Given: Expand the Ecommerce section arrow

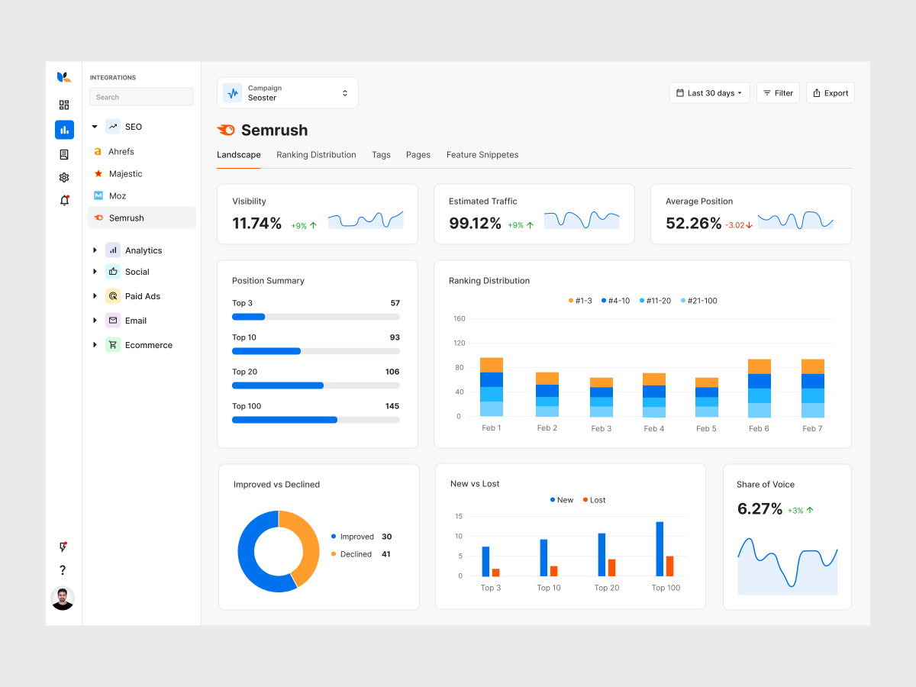Looking at the screenshot, I should point(95,345).
